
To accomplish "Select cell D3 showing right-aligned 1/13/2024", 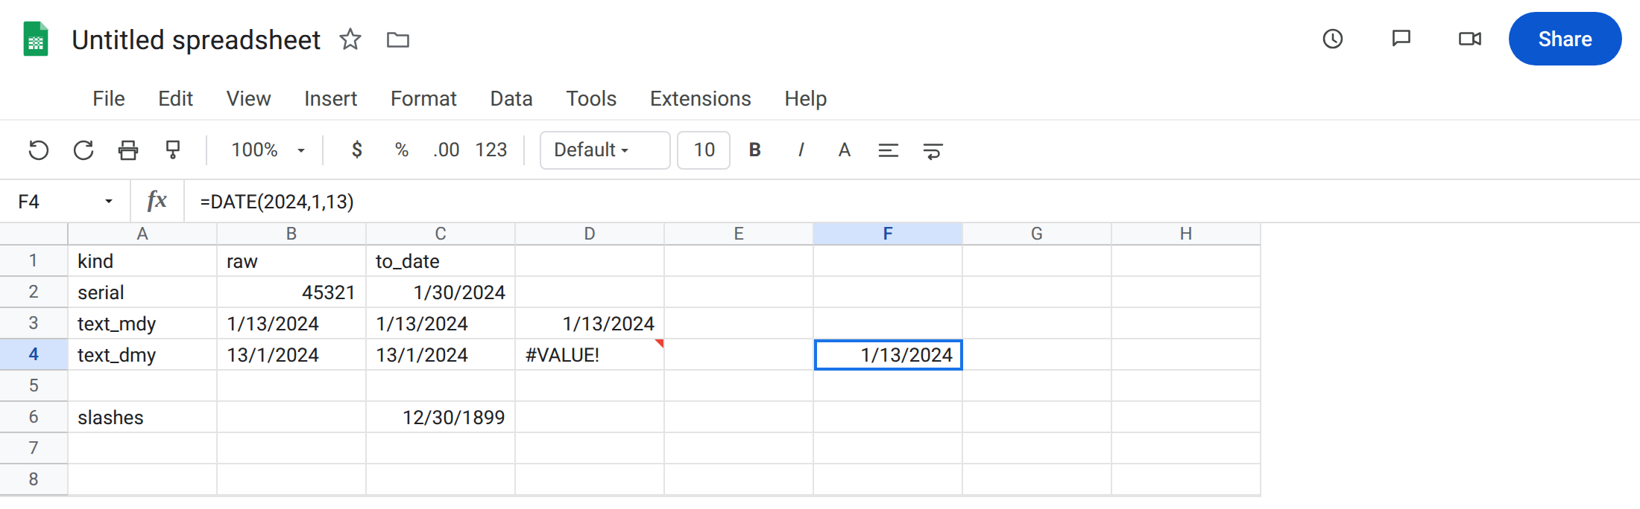I will click(590, 324).
